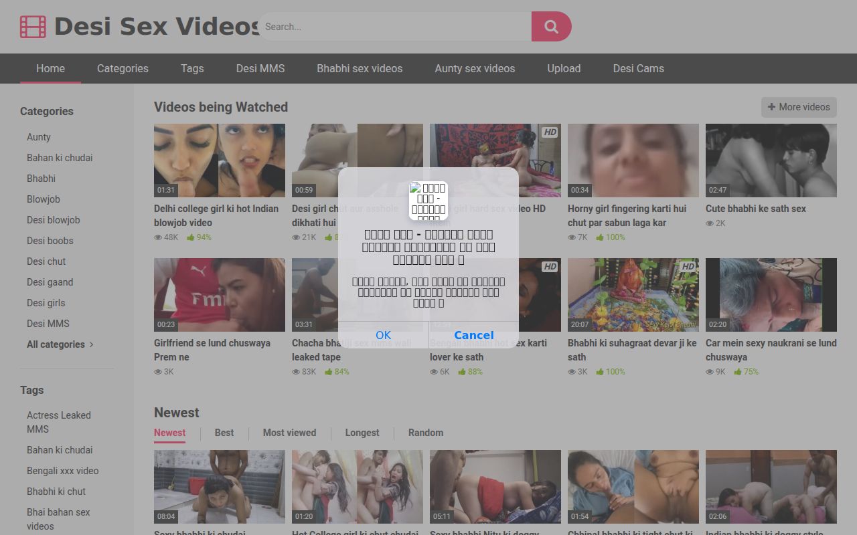
Task: Switch to the Best sorting tab
Action: 224,433
